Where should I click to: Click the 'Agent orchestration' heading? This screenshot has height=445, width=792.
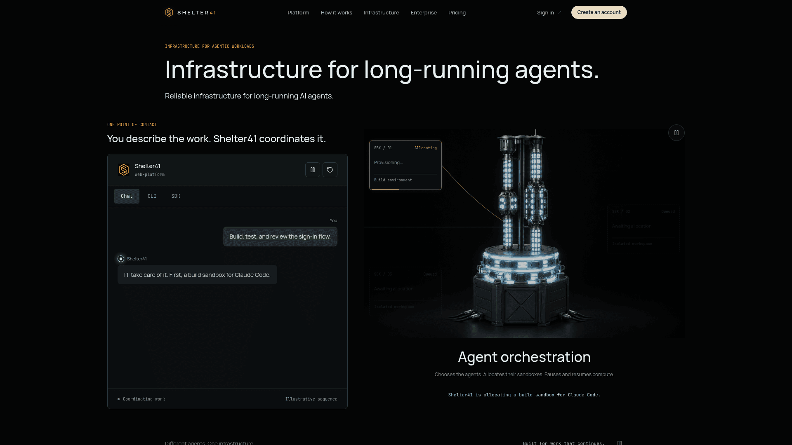click(524, 357)
